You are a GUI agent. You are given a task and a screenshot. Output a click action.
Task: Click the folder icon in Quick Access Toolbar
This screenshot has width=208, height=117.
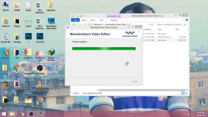click(x=72, y=16)
